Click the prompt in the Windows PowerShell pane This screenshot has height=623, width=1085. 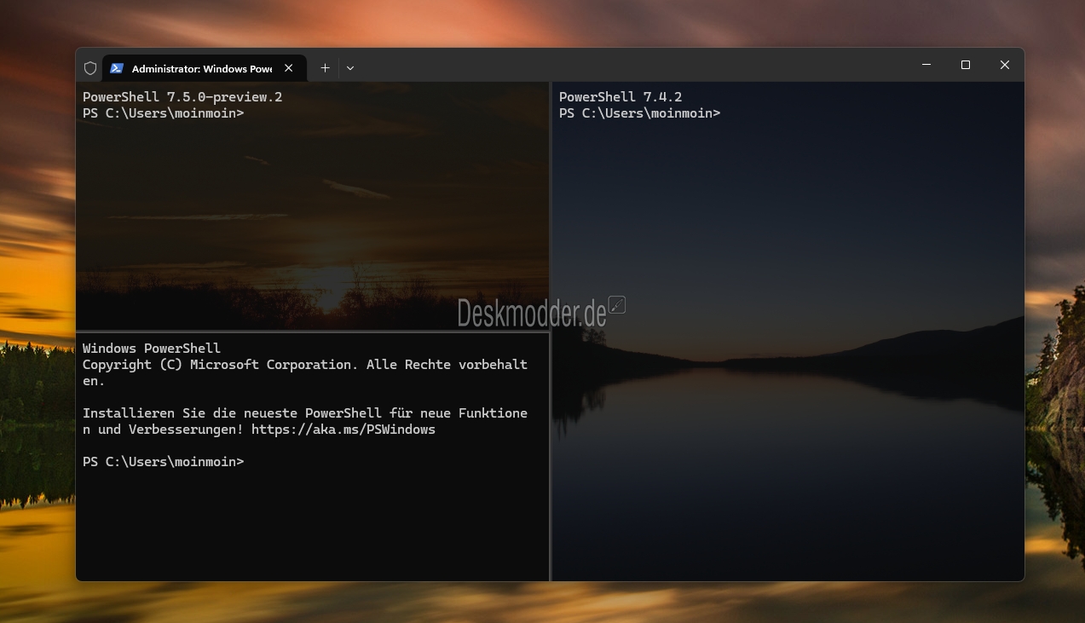pos(164,462)
